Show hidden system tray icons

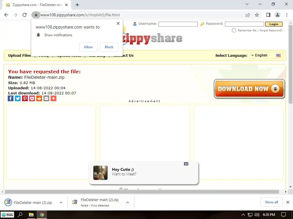[243, 215]
